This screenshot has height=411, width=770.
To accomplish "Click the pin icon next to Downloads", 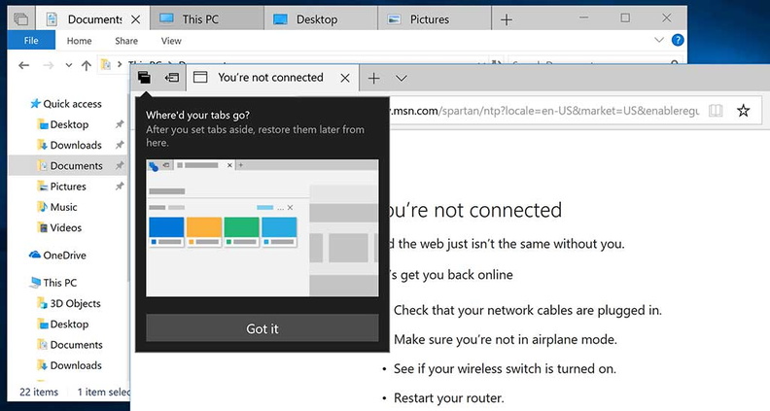I will 120,145.
